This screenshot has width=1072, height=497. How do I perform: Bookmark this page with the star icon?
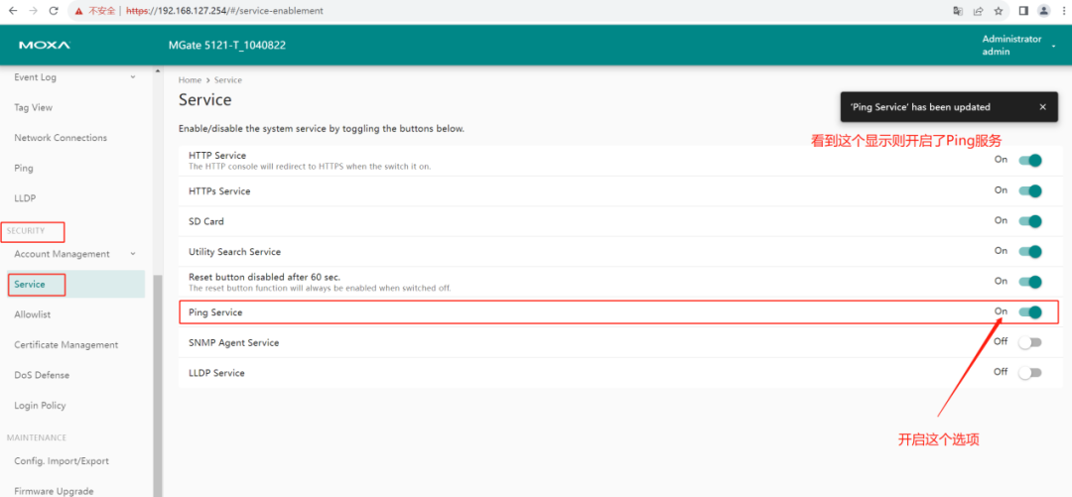coord(999,11)
